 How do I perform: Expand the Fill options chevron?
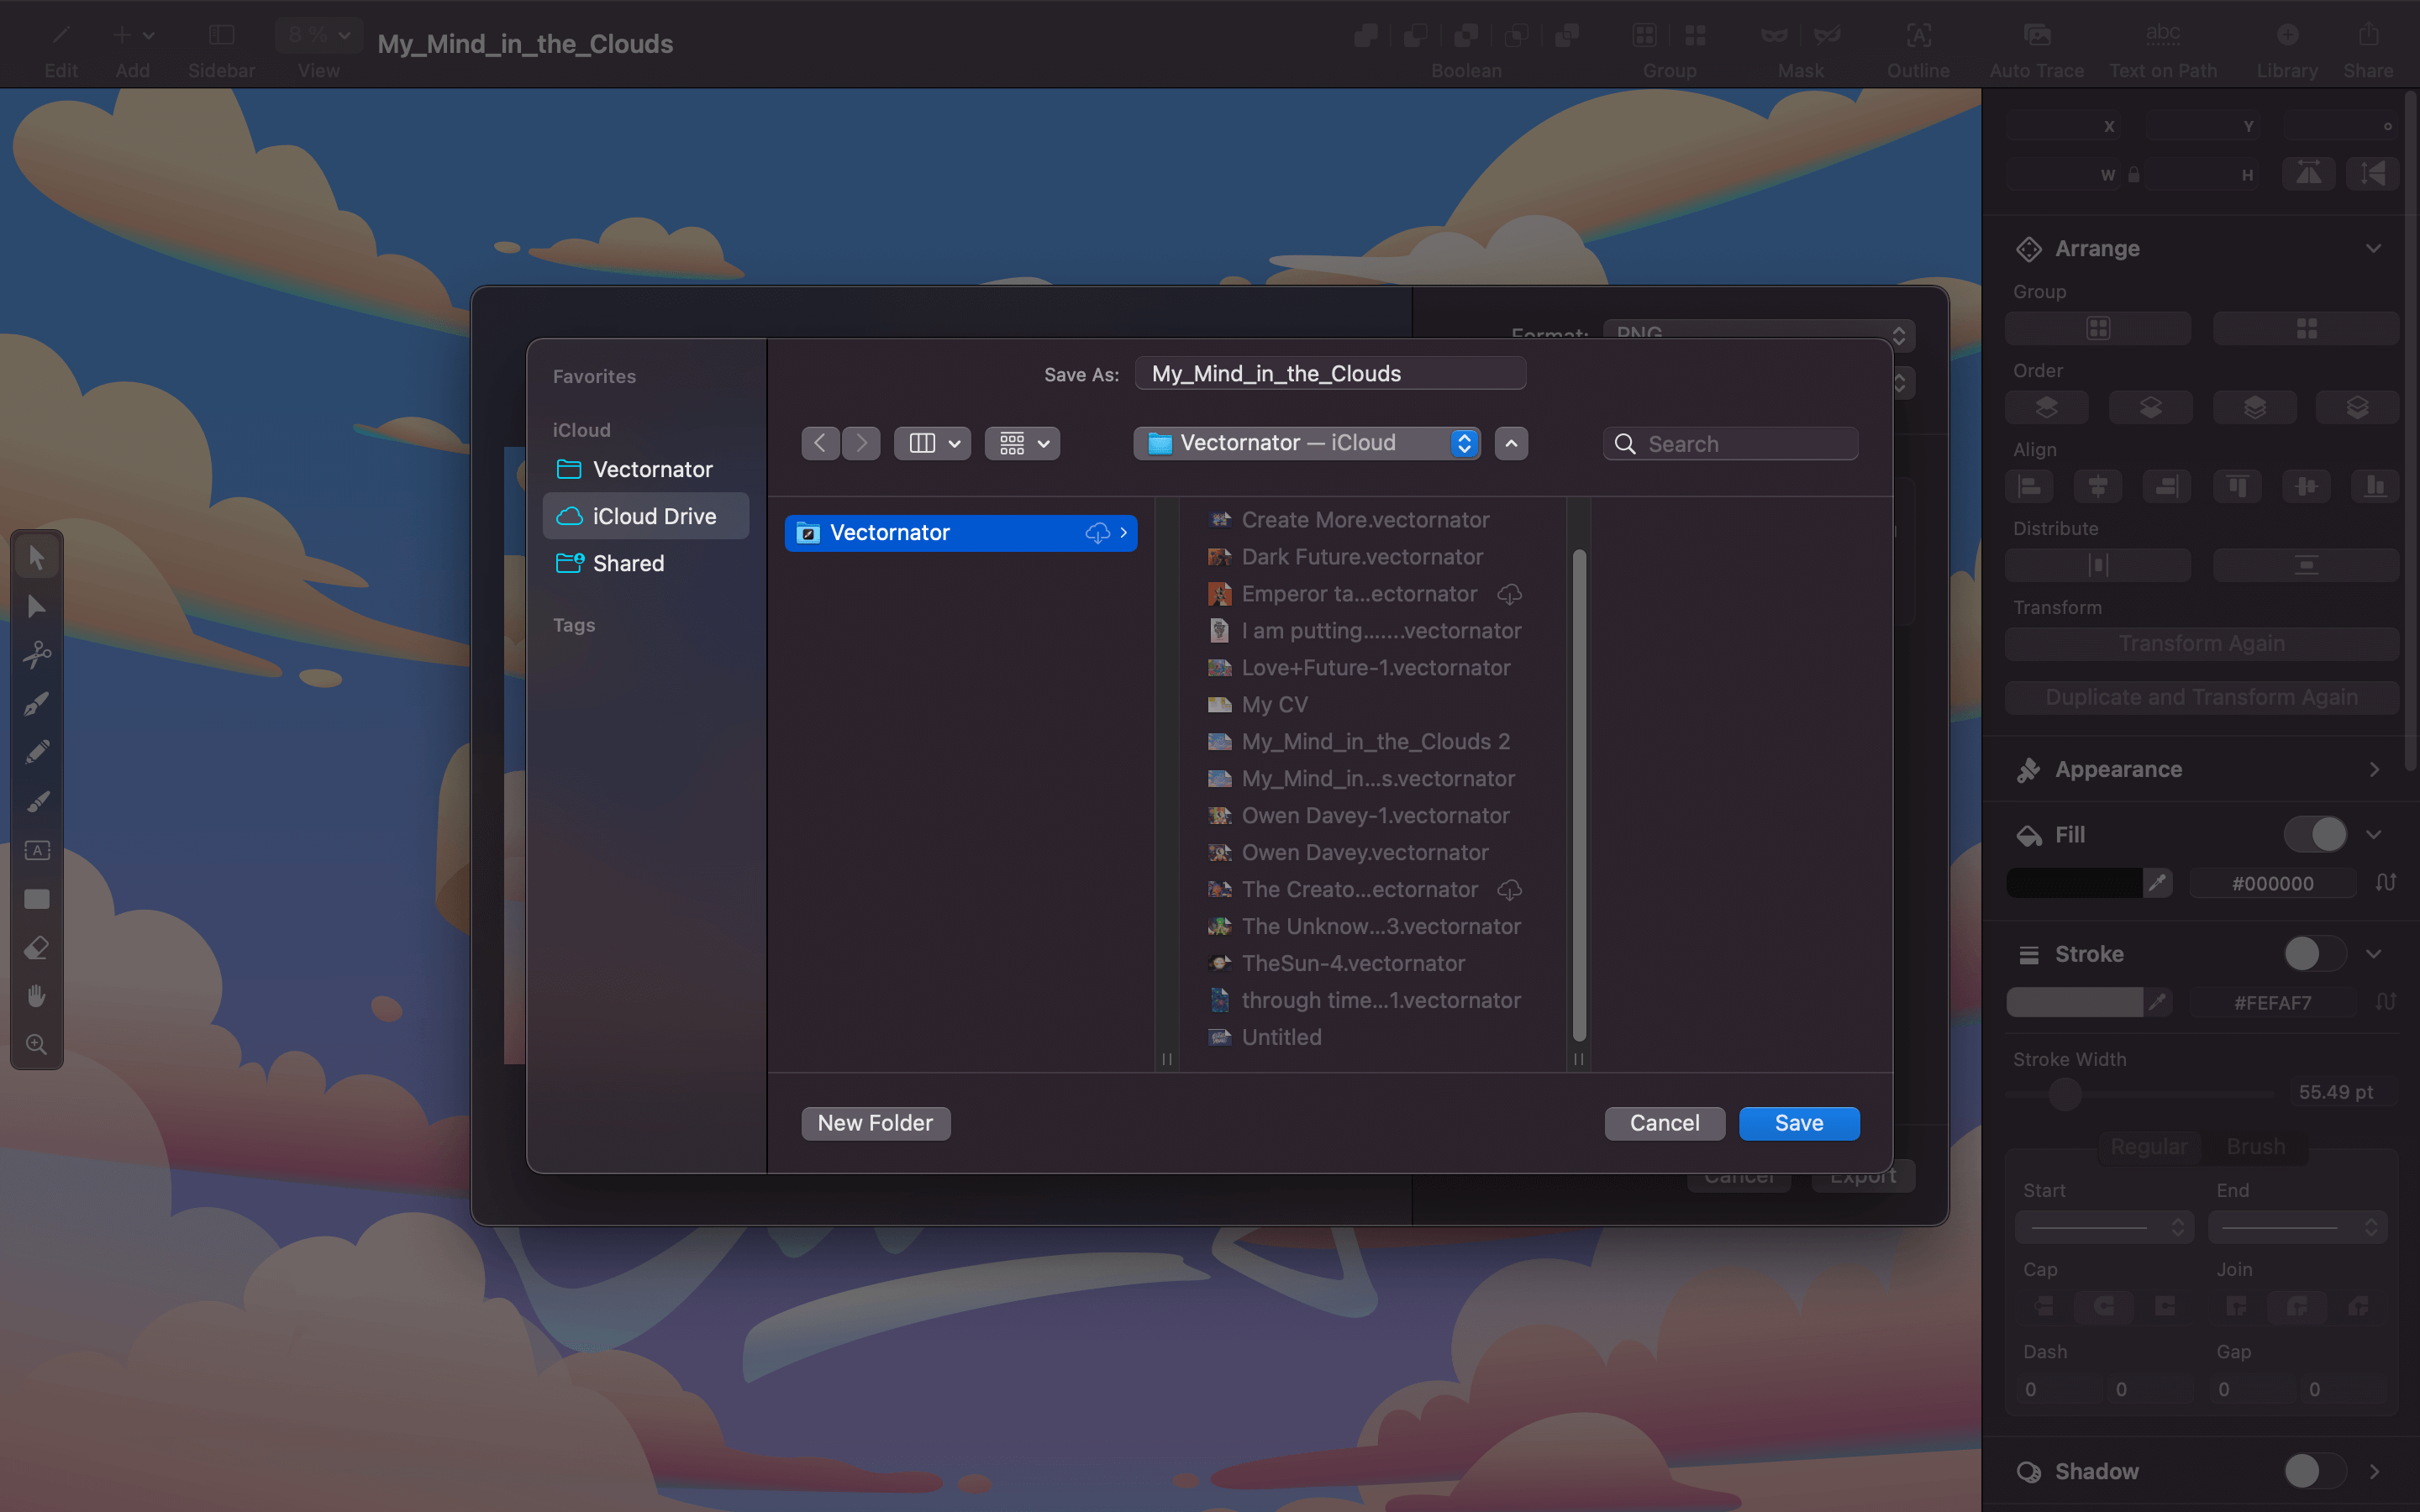2374,834
